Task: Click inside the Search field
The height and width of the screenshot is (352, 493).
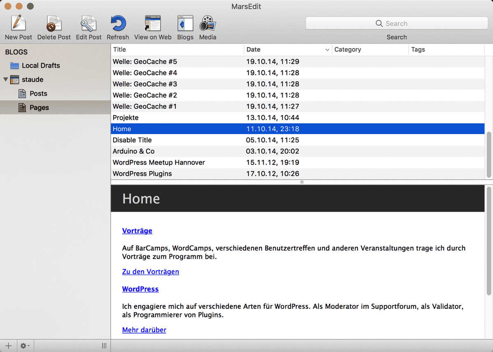Action: 396,23
